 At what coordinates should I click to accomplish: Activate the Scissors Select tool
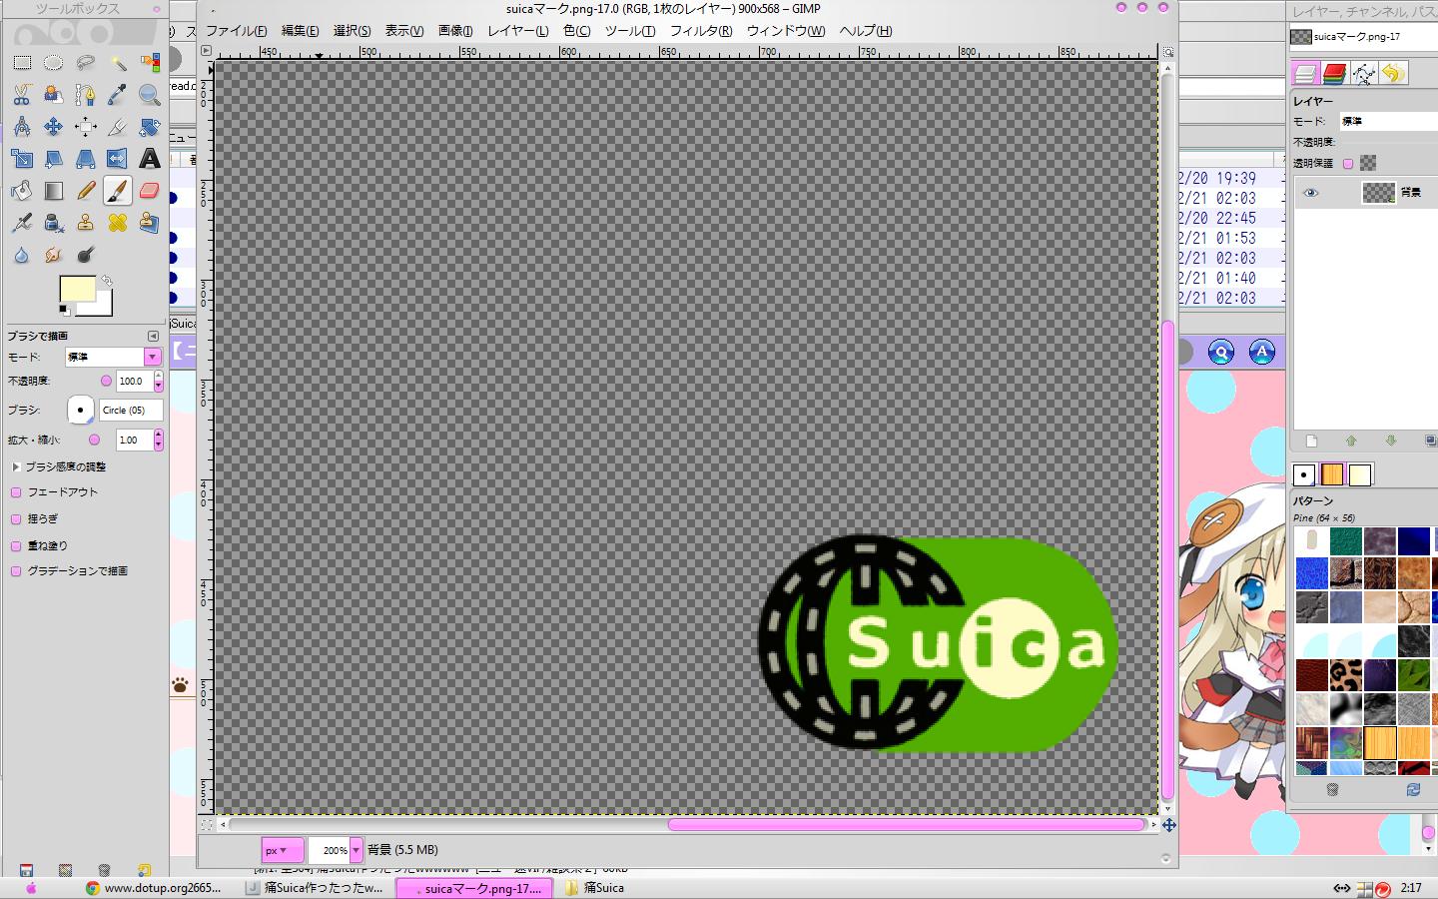tap(21, 95)
